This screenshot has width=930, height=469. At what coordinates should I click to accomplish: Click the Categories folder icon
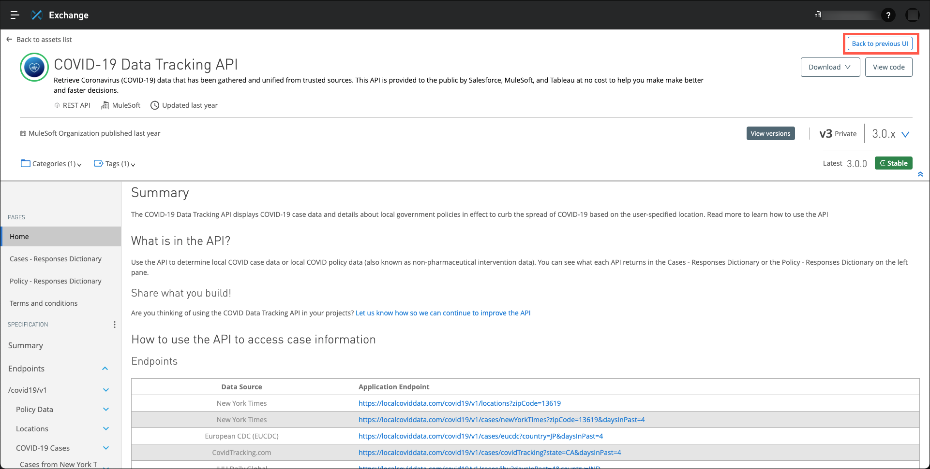pos(26,163)
